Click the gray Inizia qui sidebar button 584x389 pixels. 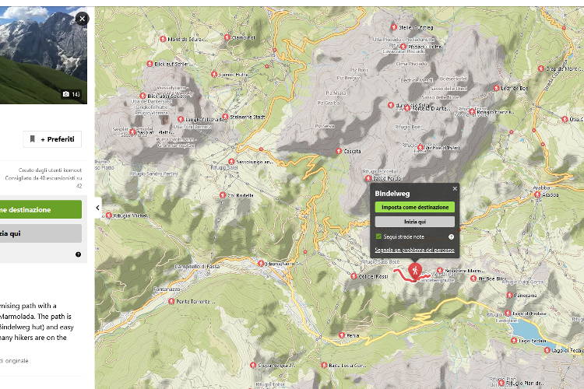click(41, 233)
